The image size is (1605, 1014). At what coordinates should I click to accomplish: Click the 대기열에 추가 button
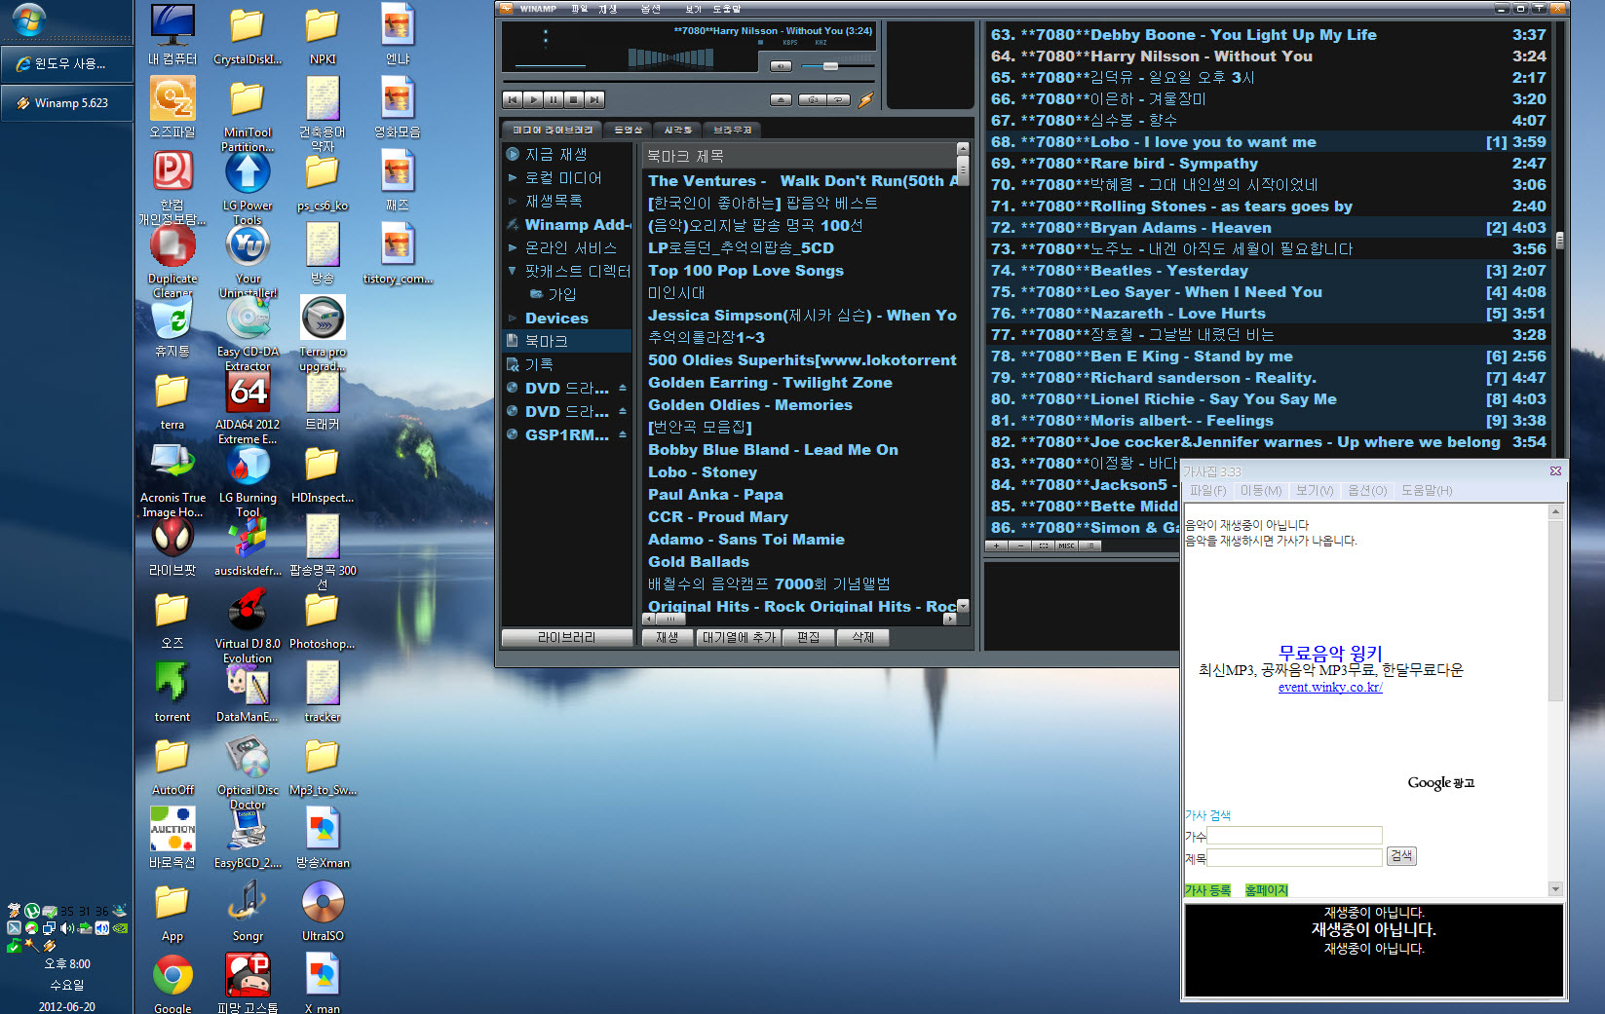tap(739, 637)
